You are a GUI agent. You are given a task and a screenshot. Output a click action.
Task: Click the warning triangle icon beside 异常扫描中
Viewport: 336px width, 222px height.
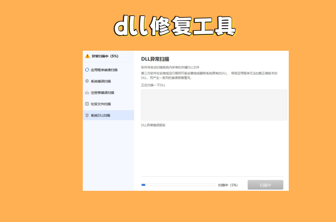(87, 56)
